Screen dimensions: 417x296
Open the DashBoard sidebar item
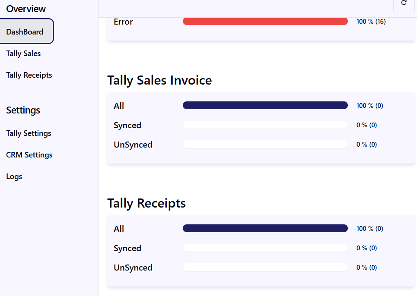(26, 31)
